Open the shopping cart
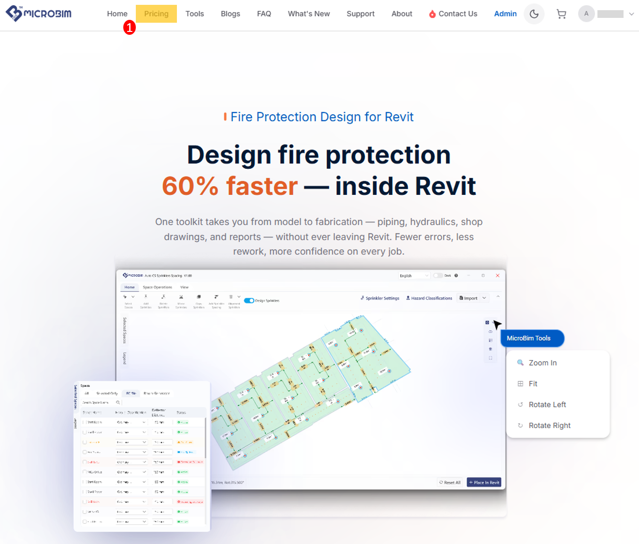This screenshot has height=544, width=639. click(561, 14)
